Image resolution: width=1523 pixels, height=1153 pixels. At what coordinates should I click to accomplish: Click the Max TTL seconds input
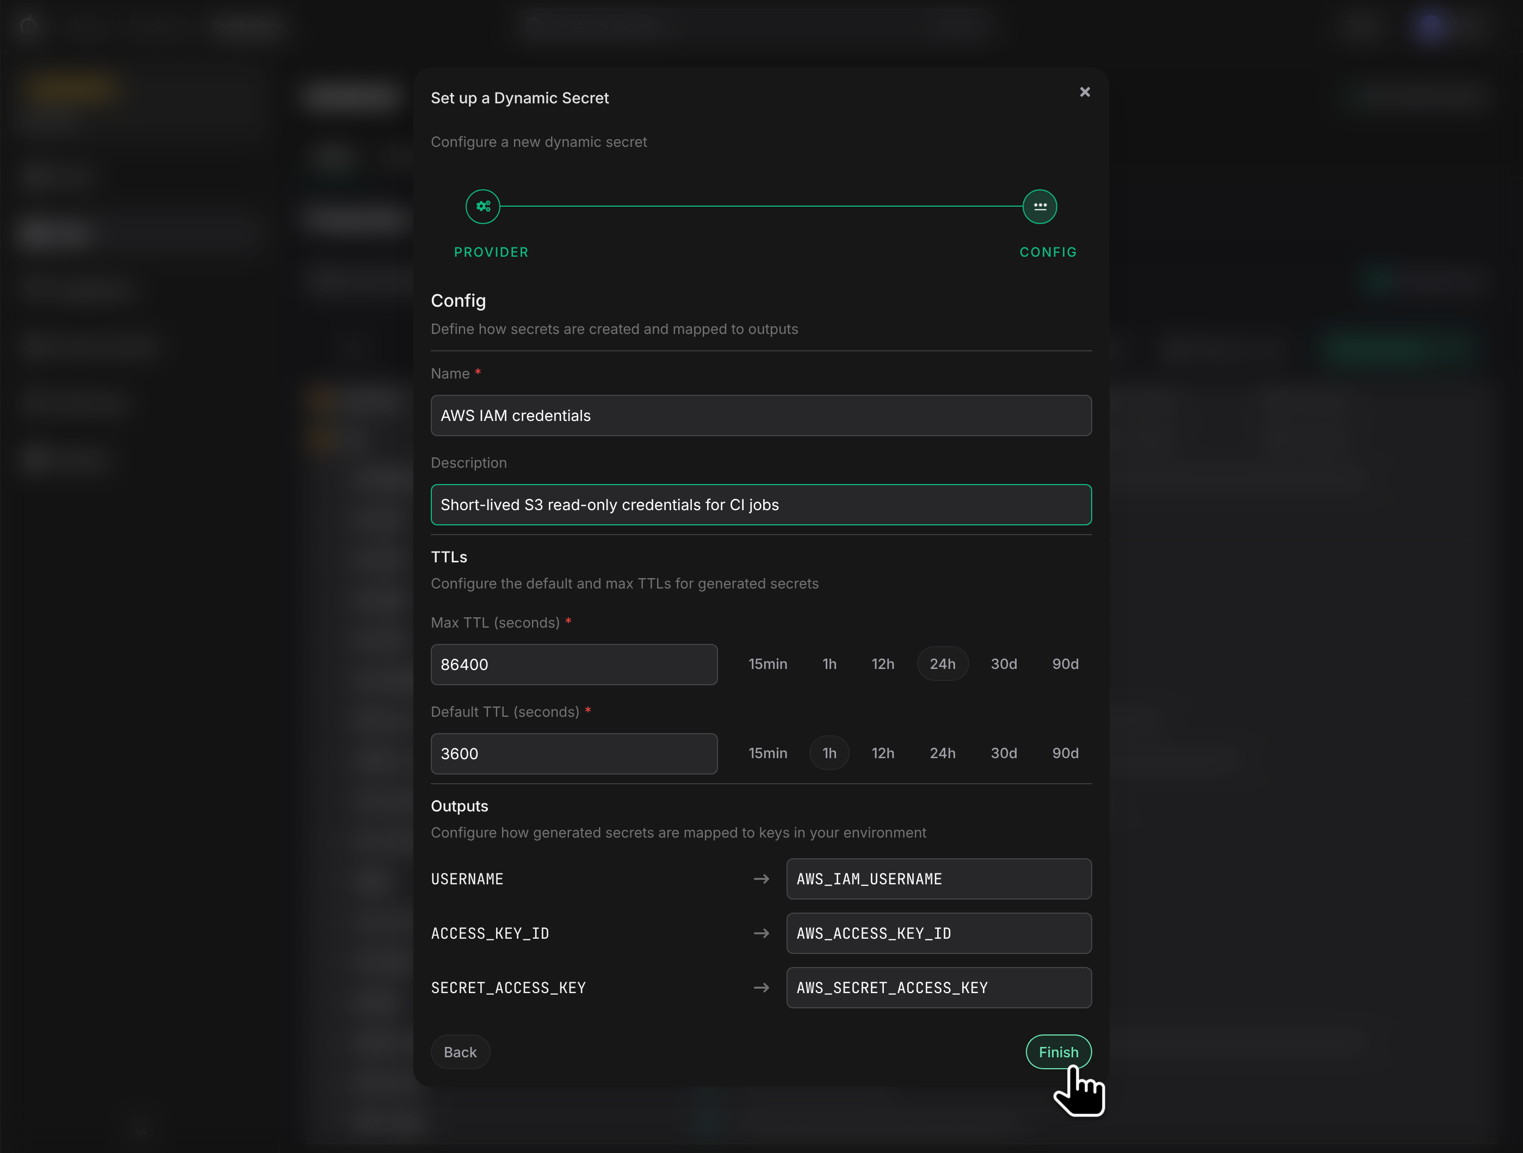[x=573, y=664]
